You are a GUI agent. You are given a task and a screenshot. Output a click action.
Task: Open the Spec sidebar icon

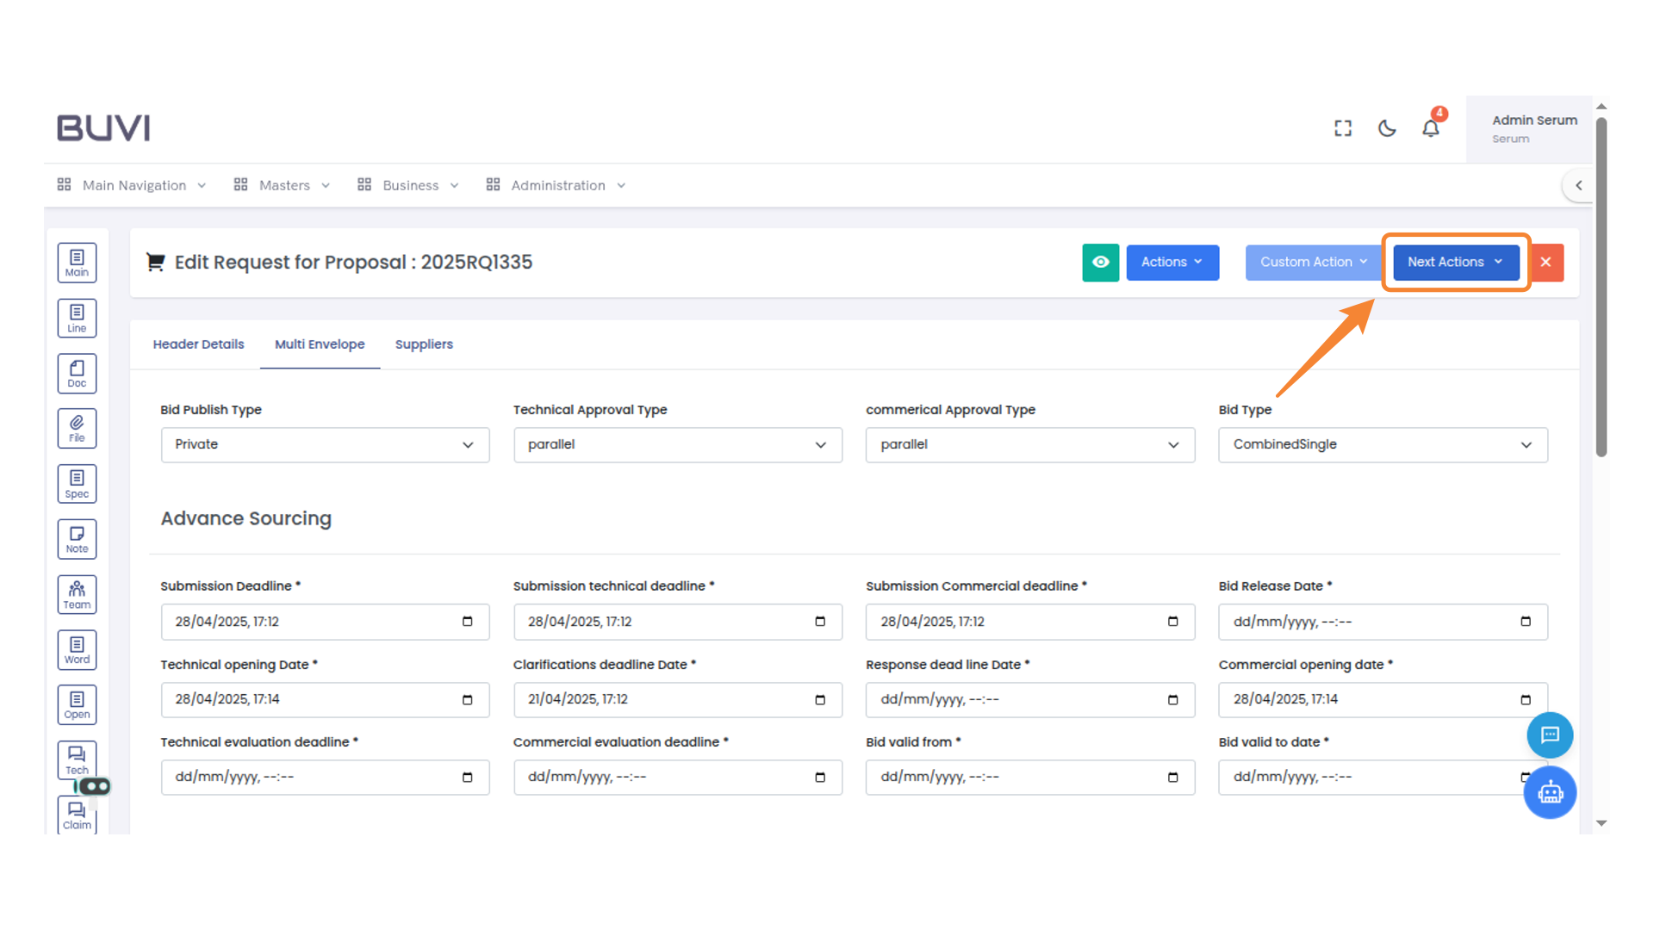[x=77, y=484]
